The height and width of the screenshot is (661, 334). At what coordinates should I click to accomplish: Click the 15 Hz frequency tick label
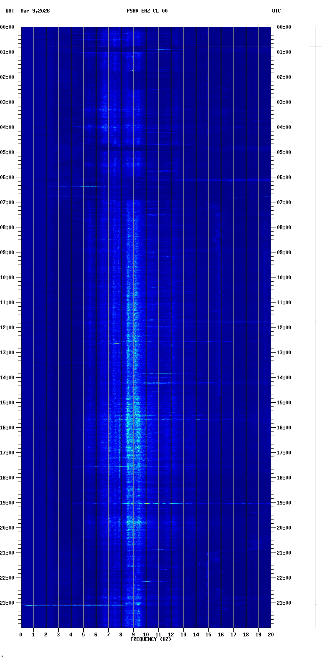coord(208,635)
